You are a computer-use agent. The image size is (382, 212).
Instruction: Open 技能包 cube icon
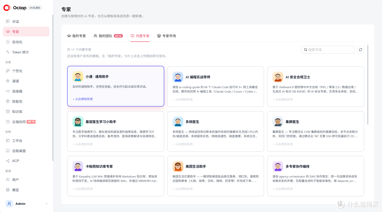pyautogui.click(x=8, y=101)
